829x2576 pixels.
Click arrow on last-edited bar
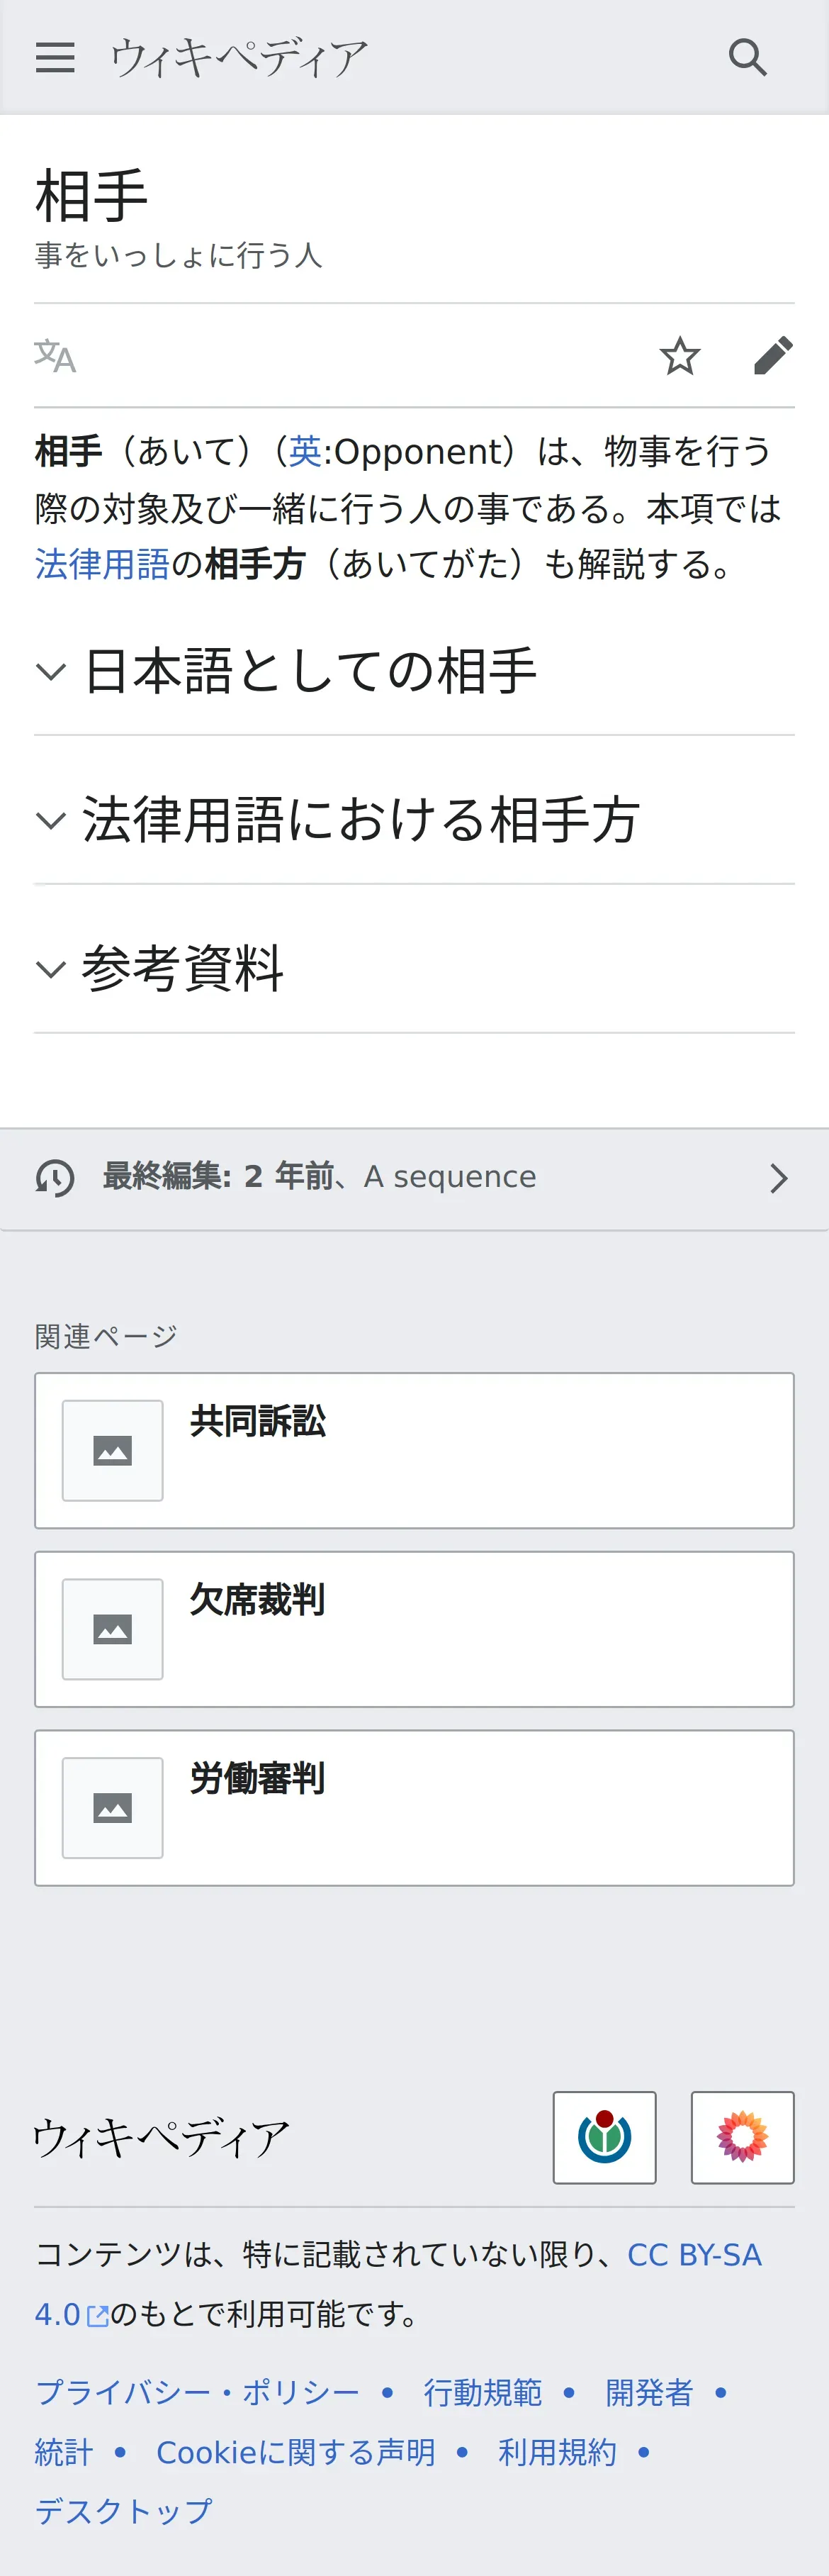779,1178
